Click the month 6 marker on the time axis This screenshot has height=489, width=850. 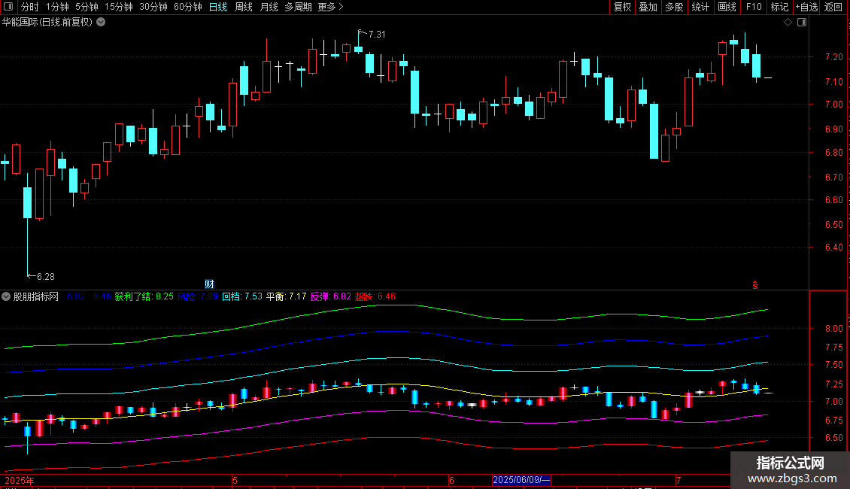click(451, 480)
